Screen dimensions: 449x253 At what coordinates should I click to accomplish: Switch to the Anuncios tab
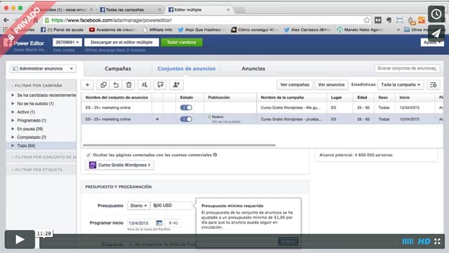click(253, 69)
